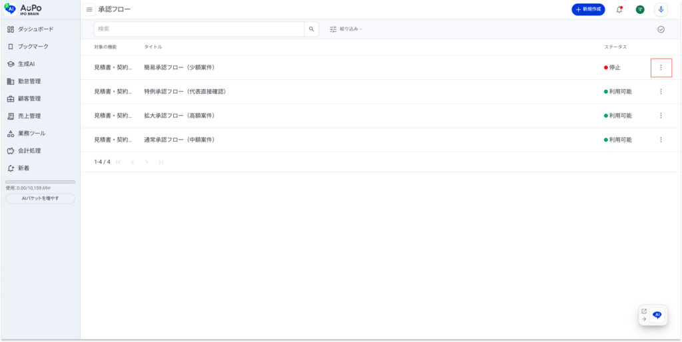Open more options for 簡易承認フロー row
This screenshot has width=682, height=342.
[661, 67]
